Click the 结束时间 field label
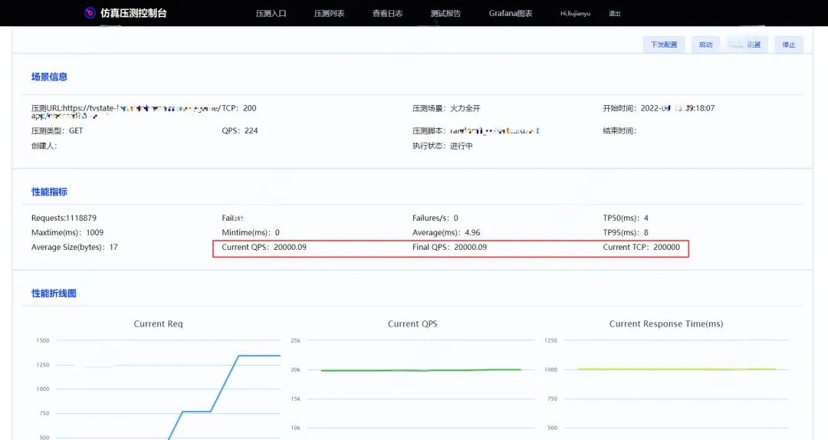 coord(619,130)
